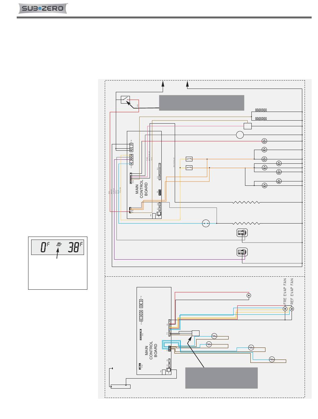
Task: Select the switch symbol at upper diagram's top-left
Action: [126, 100]
